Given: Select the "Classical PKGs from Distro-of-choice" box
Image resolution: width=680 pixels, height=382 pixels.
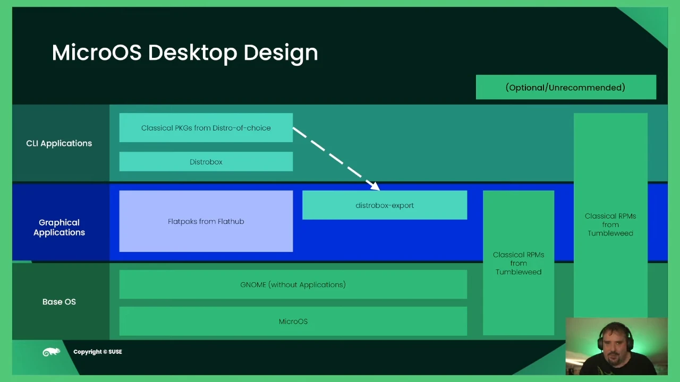Looking at the screenshot, I should pos(206,128).
